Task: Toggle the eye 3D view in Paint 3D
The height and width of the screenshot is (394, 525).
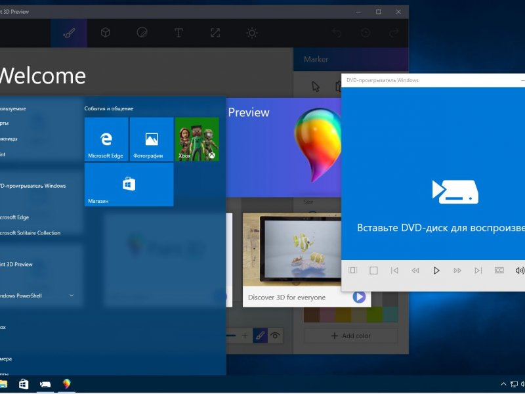Action: click(x=275, y=336)
